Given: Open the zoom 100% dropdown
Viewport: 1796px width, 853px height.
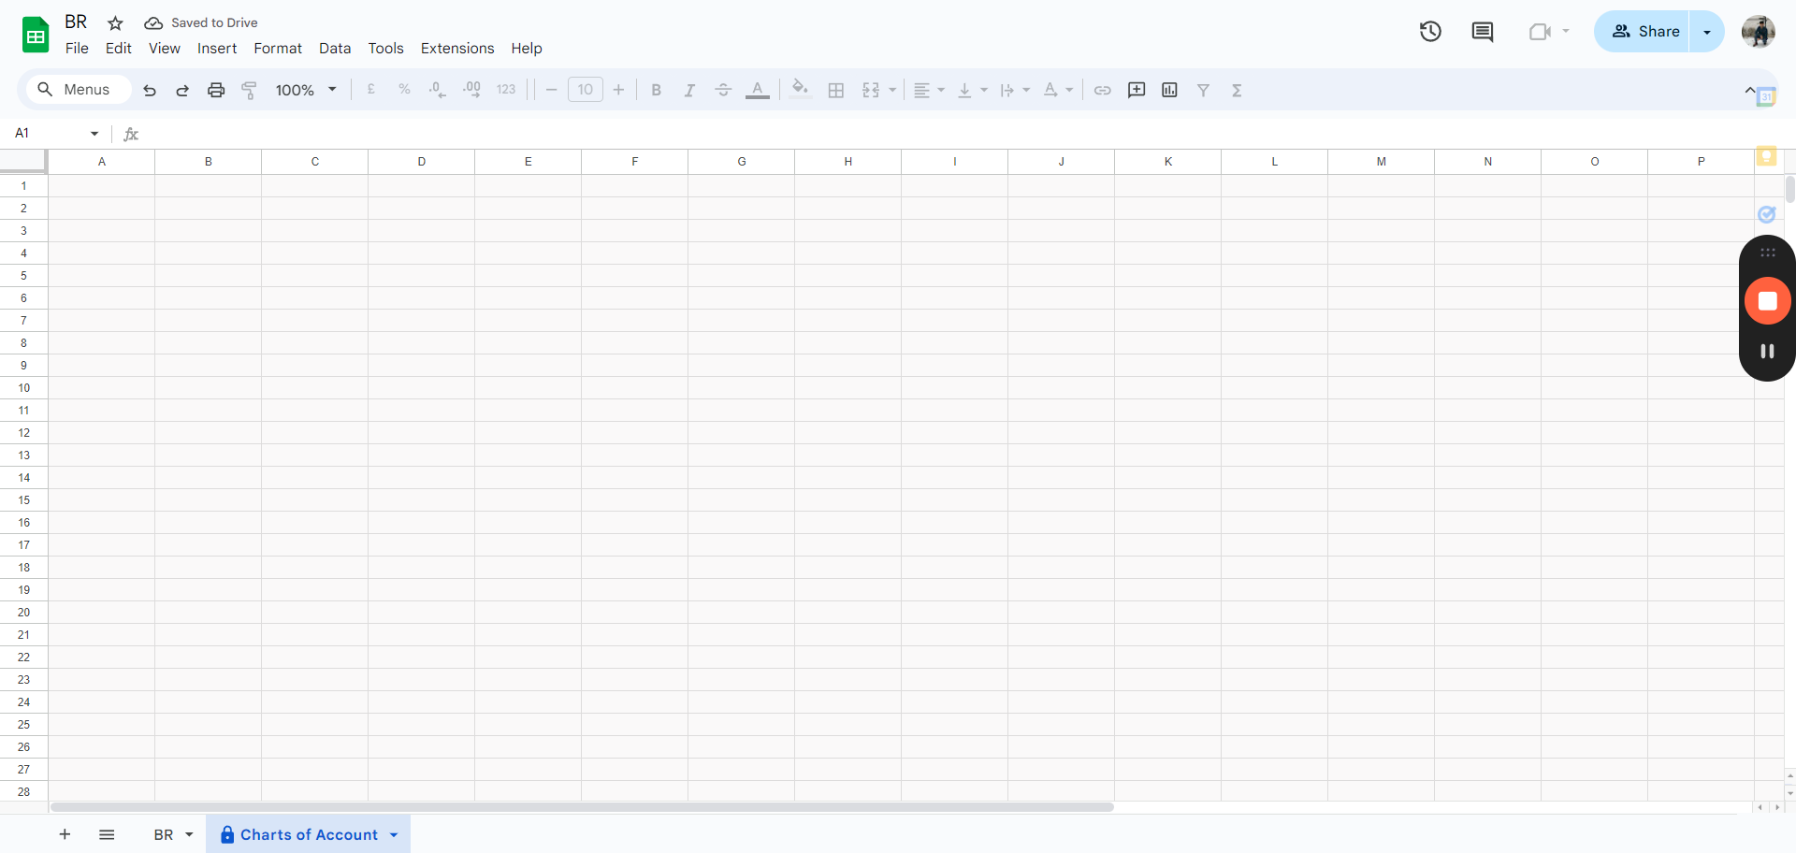Looking at the screenshot, I should 306,90.
